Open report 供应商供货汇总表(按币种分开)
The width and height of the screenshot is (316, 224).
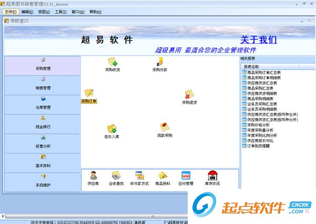(270, 120)
